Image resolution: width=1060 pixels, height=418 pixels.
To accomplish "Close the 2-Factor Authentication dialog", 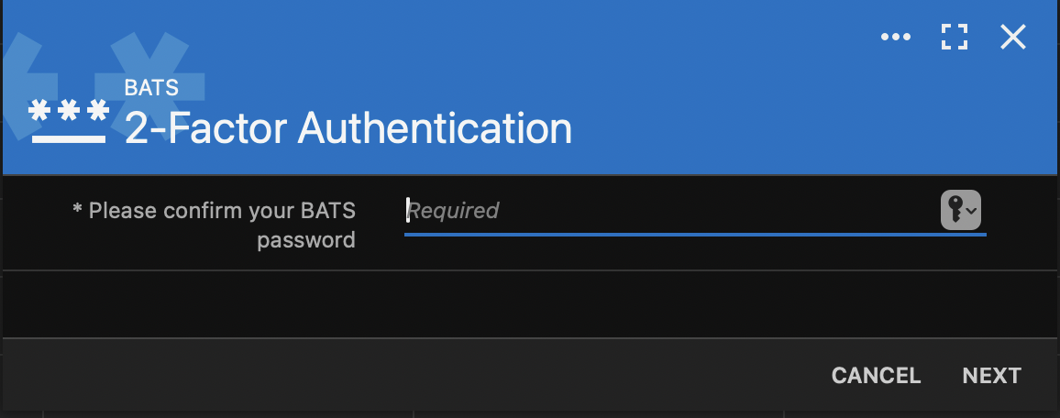I will (1012, 38).
